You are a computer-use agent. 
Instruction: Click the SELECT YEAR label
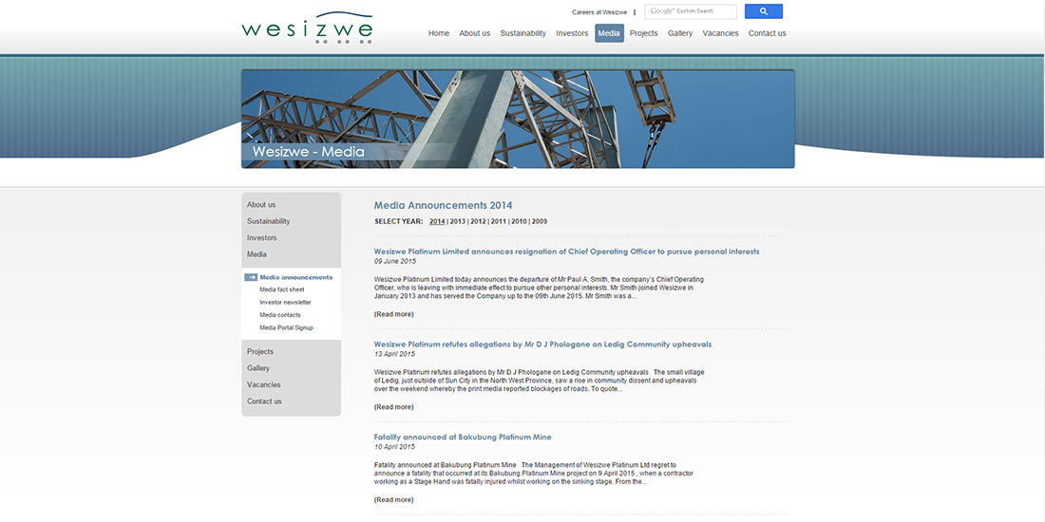tap(399, 221)
